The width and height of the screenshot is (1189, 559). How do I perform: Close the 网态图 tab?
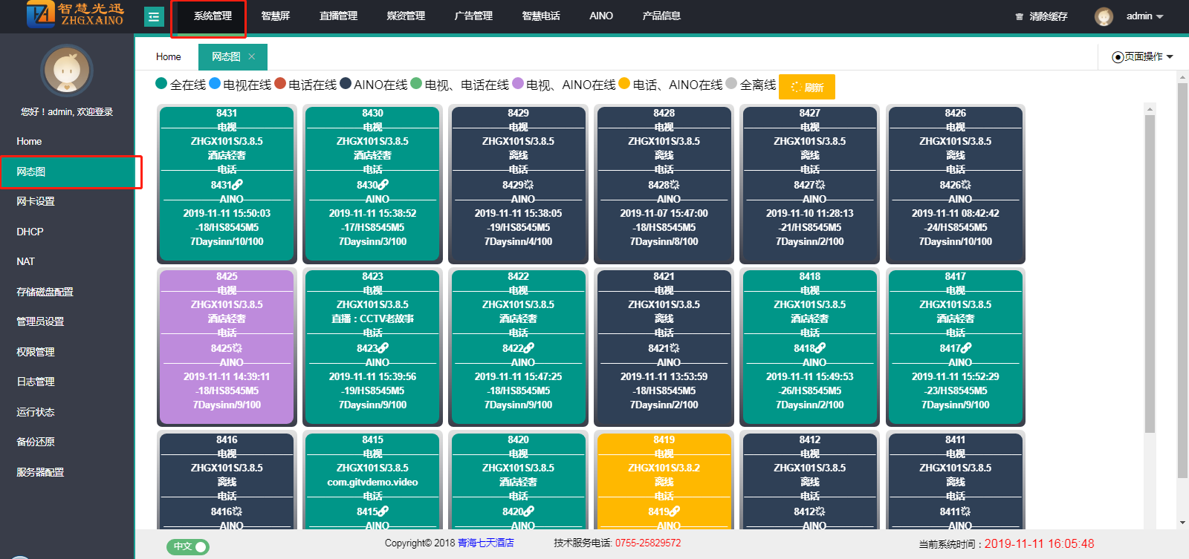point(252,56)
